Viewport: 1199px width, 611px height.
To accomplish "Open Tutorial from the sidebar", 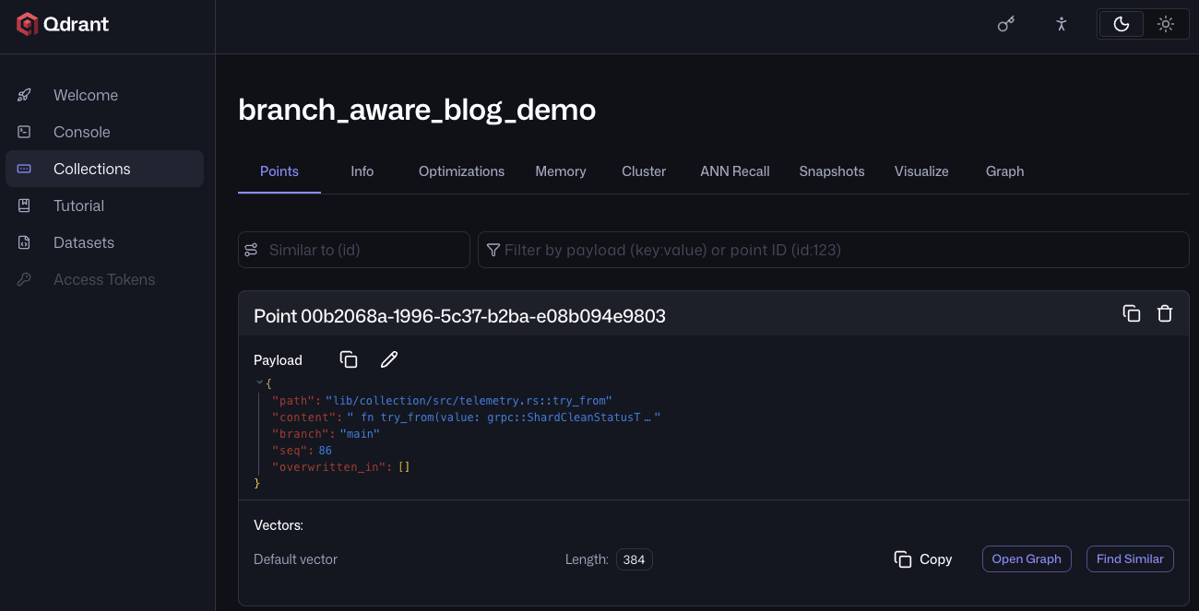I will click(104, 206).
